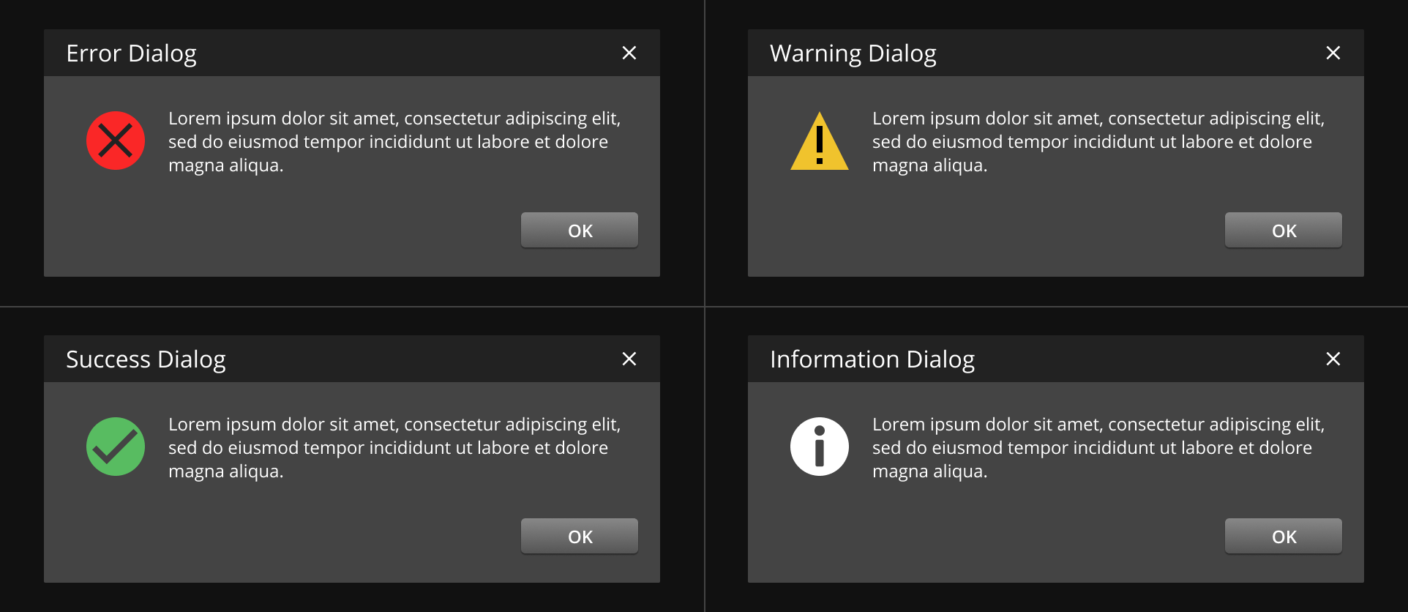Click OK in the Error Dialog
The width and height of the screenshot is (1408, 612).
tap(579, 230)
